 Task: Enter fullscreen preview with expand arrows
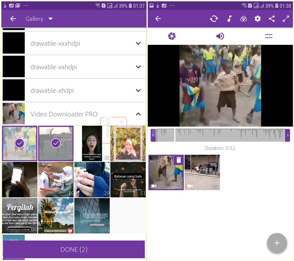tap(286, 19)
